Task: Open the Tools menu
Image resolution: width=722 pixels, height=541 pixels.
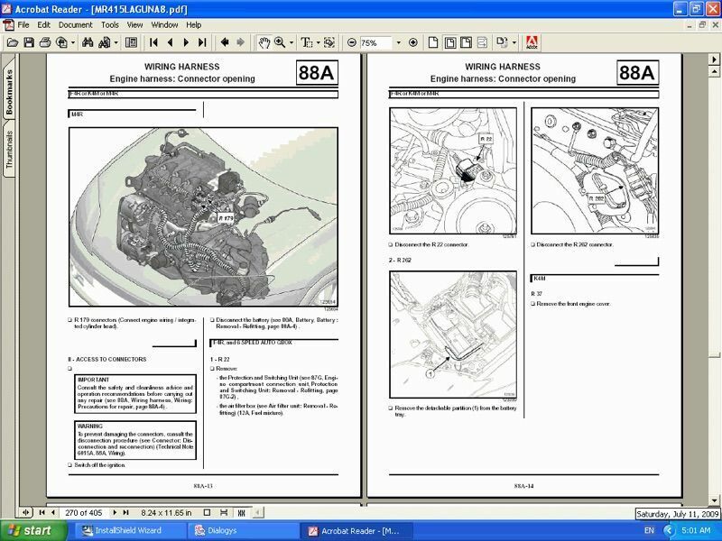Action: click(x=110, y=25)
